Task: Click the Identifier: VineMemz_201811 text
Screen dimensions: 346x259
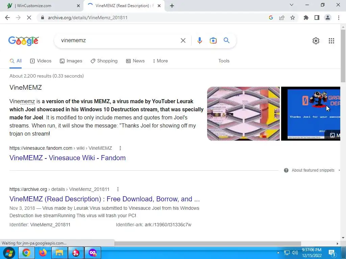Action: click(40, 225)
